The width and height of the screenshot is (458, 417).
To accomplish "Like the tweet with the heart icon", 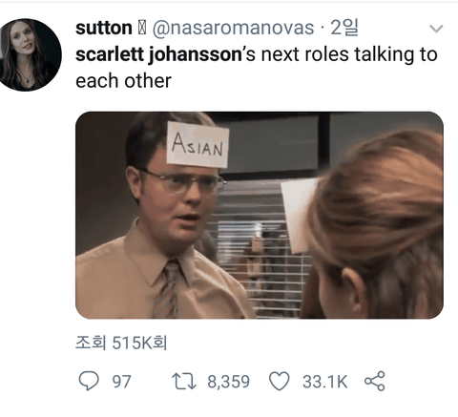I will click(x=280, y=381).
